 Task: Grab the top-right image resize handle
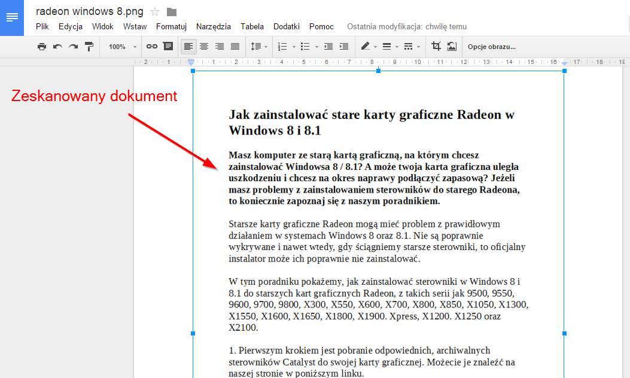[x=565, y=71]
